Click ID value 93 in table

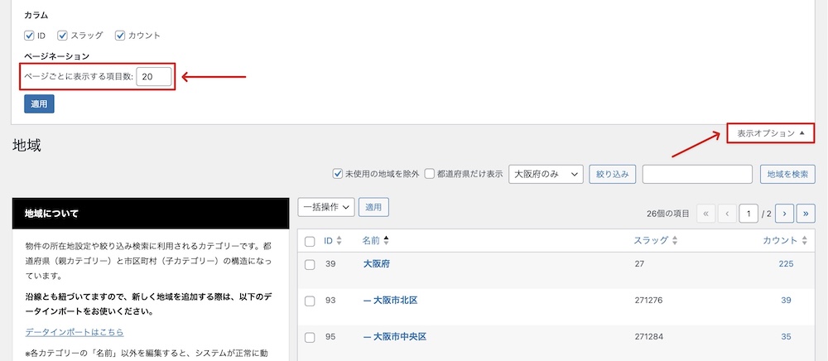tap(330, 301)
